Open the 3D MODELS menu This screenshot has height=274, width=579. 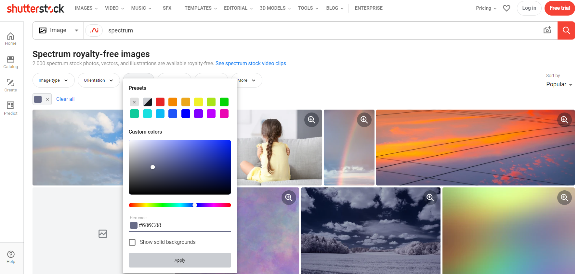click(275, 8)
